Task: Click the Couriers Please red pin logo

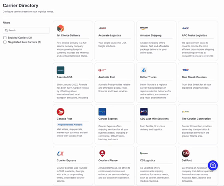Action: (x=102, y=153)
